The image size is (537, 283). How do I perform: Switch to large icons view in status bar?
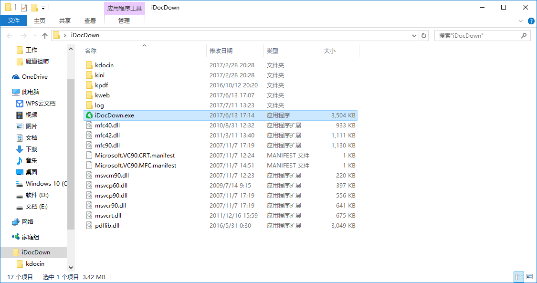[x=529, y=277]
